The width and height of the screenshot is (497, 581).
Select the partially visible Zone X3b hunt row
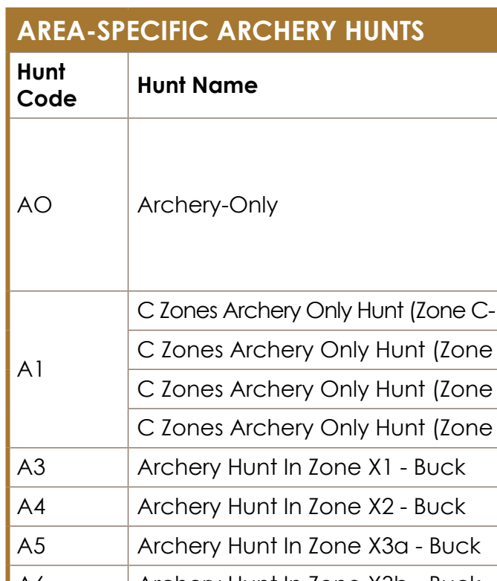[x=313, y=574]
